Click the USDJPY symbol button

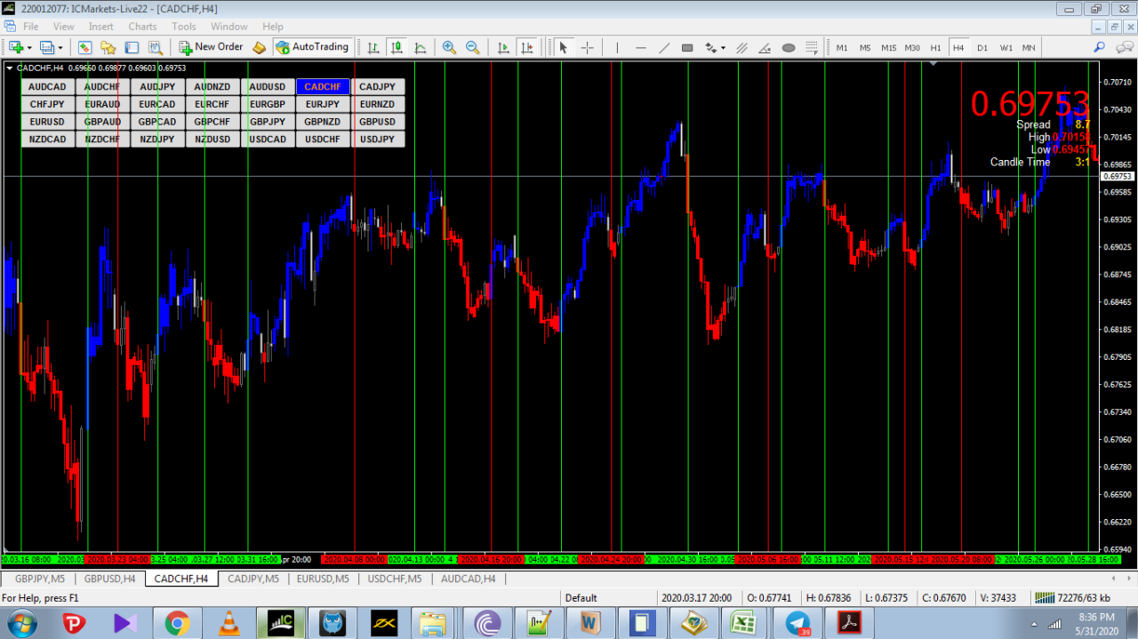378,140
